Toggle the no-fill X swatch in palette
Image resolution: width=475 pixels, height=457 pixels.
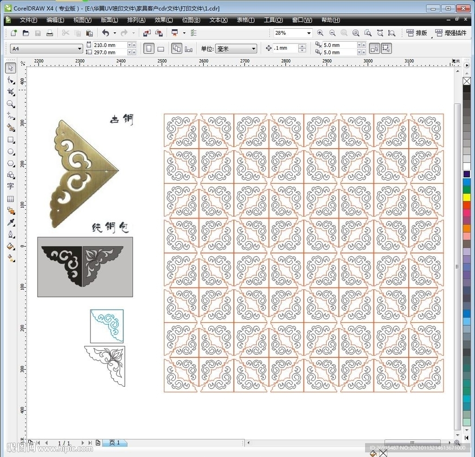tap(466, 81)
